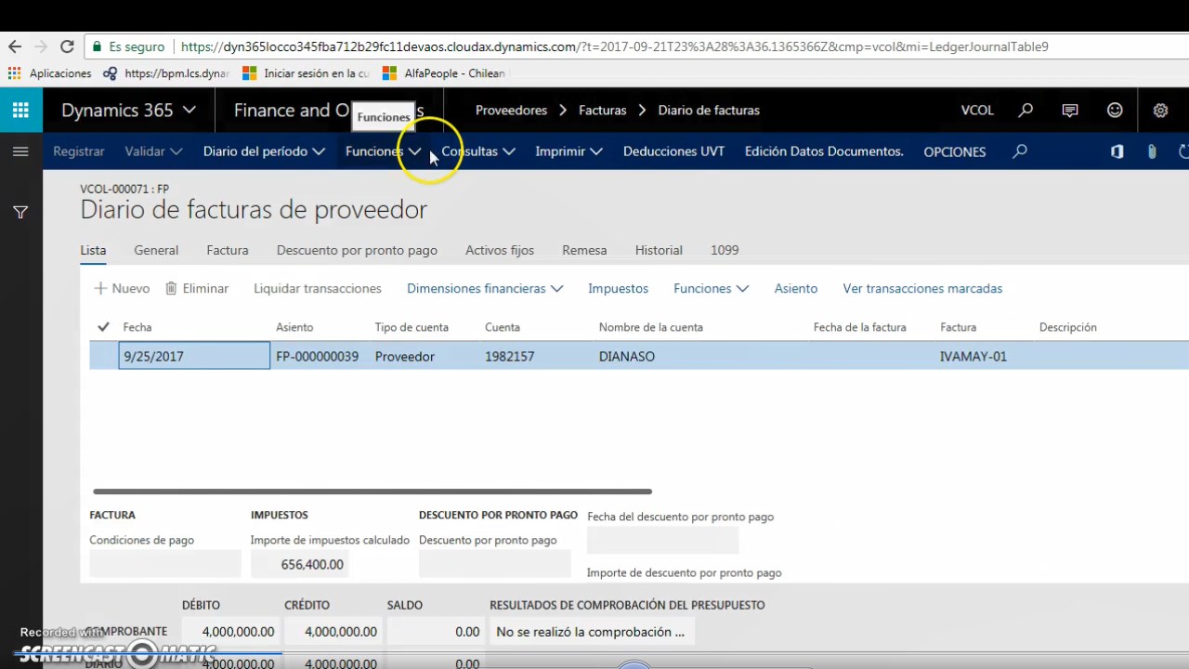Open the AlfaPeople - Chilean bookmark

point(444,73)
